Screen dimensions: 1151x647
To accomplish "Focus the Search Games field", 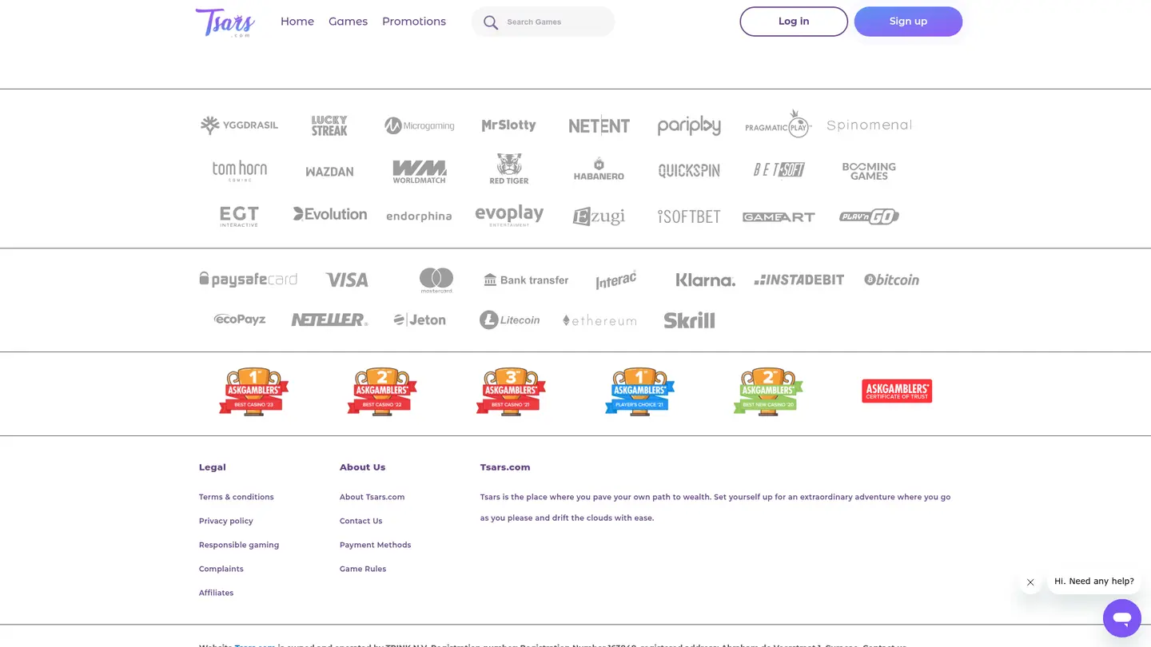I will (x=544, y=22).
